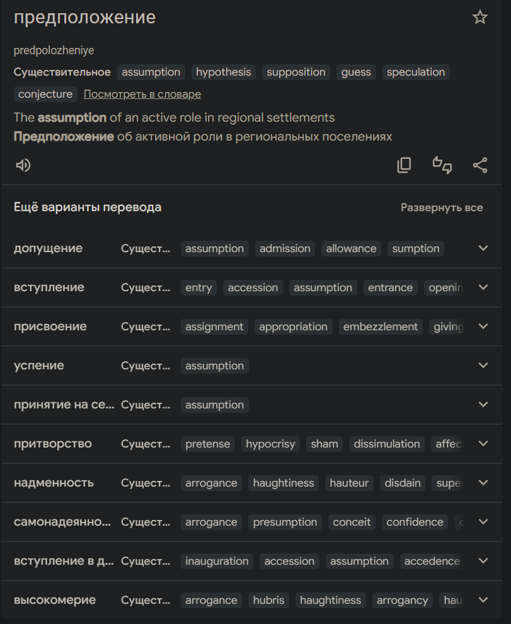
Task: Save translation with the star icon
Action: [480, 18]
